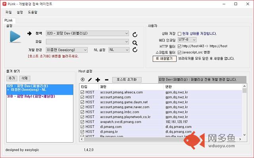Screen dimensions: 254x158
Task: Open the 개발 환경 dropdown 이종현 (leeejong)
Action: 67,50
